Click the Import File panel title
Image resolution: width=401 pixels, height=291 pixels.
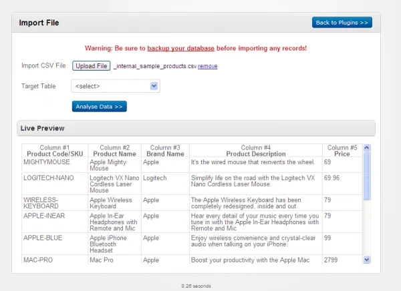point(39,23)
